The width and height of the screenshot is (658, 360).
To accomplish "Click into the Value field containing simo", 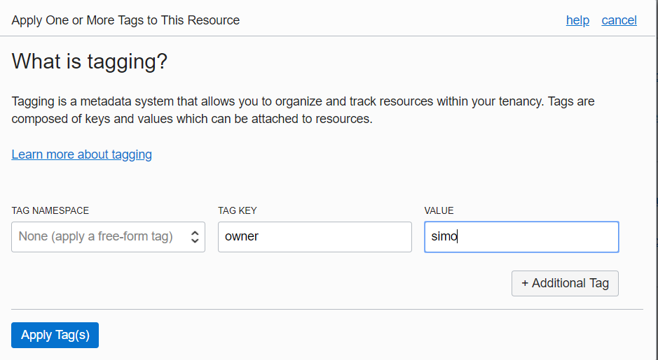I will coord(521,237).
